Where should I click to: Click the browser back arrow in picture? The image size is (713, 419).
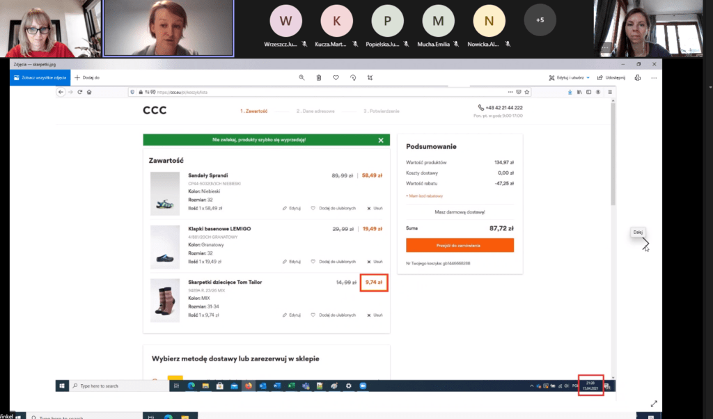(61, 92)
